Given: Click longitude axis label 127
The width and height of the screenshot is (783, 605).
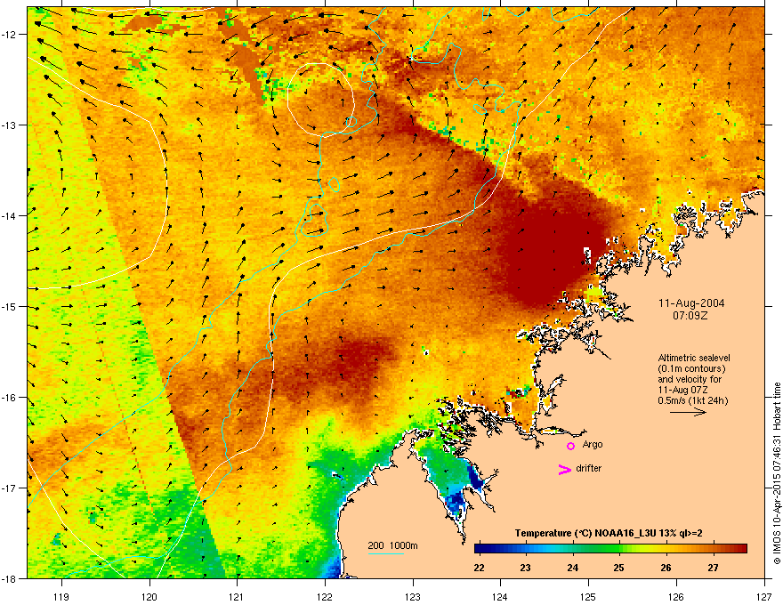Looking at the screenshot, I should [764, 596].
